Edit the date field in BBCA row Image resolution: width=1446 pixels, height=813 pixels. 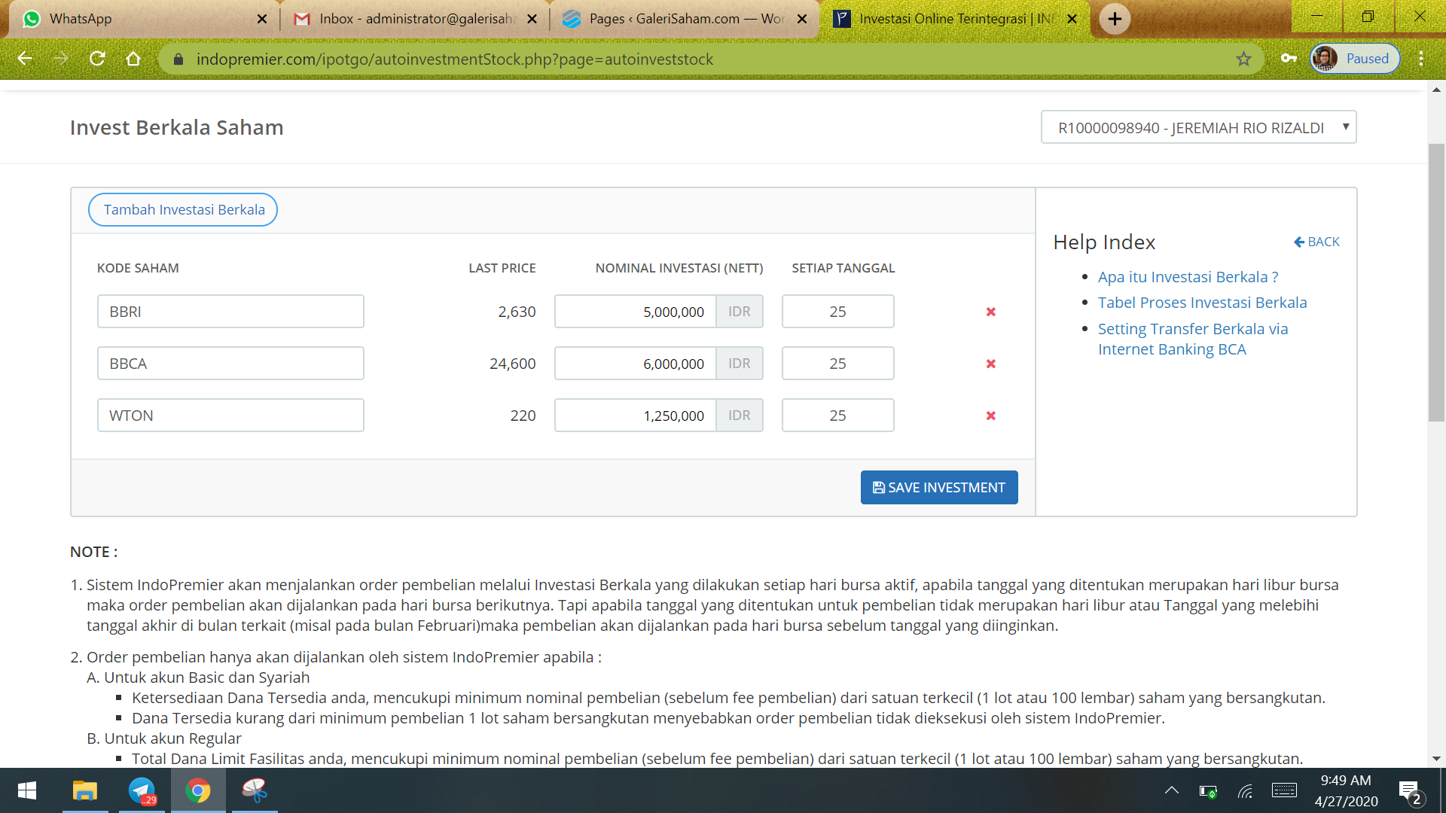tap(837, 364)
